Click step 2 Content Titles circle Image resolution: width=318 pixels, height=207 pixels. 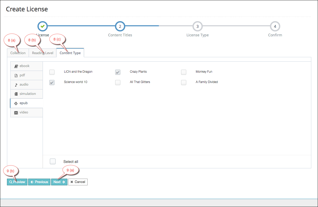(120, 26)
